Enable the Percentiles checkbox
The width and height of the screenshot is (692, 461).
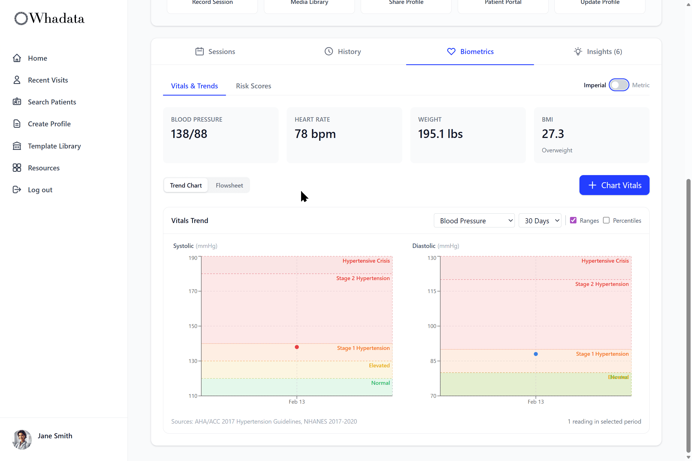(606, 220)
